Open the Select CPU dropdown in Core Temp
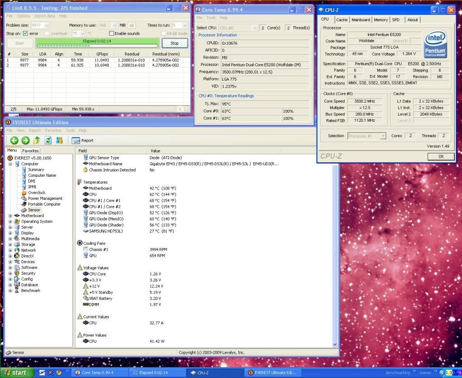This screenshot has width=462, height=378. click(x=255, y=28)
